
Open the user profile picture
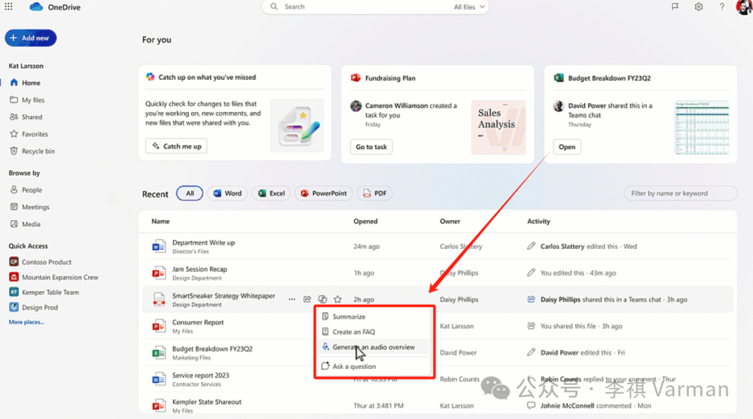click(x=744, y=7)
